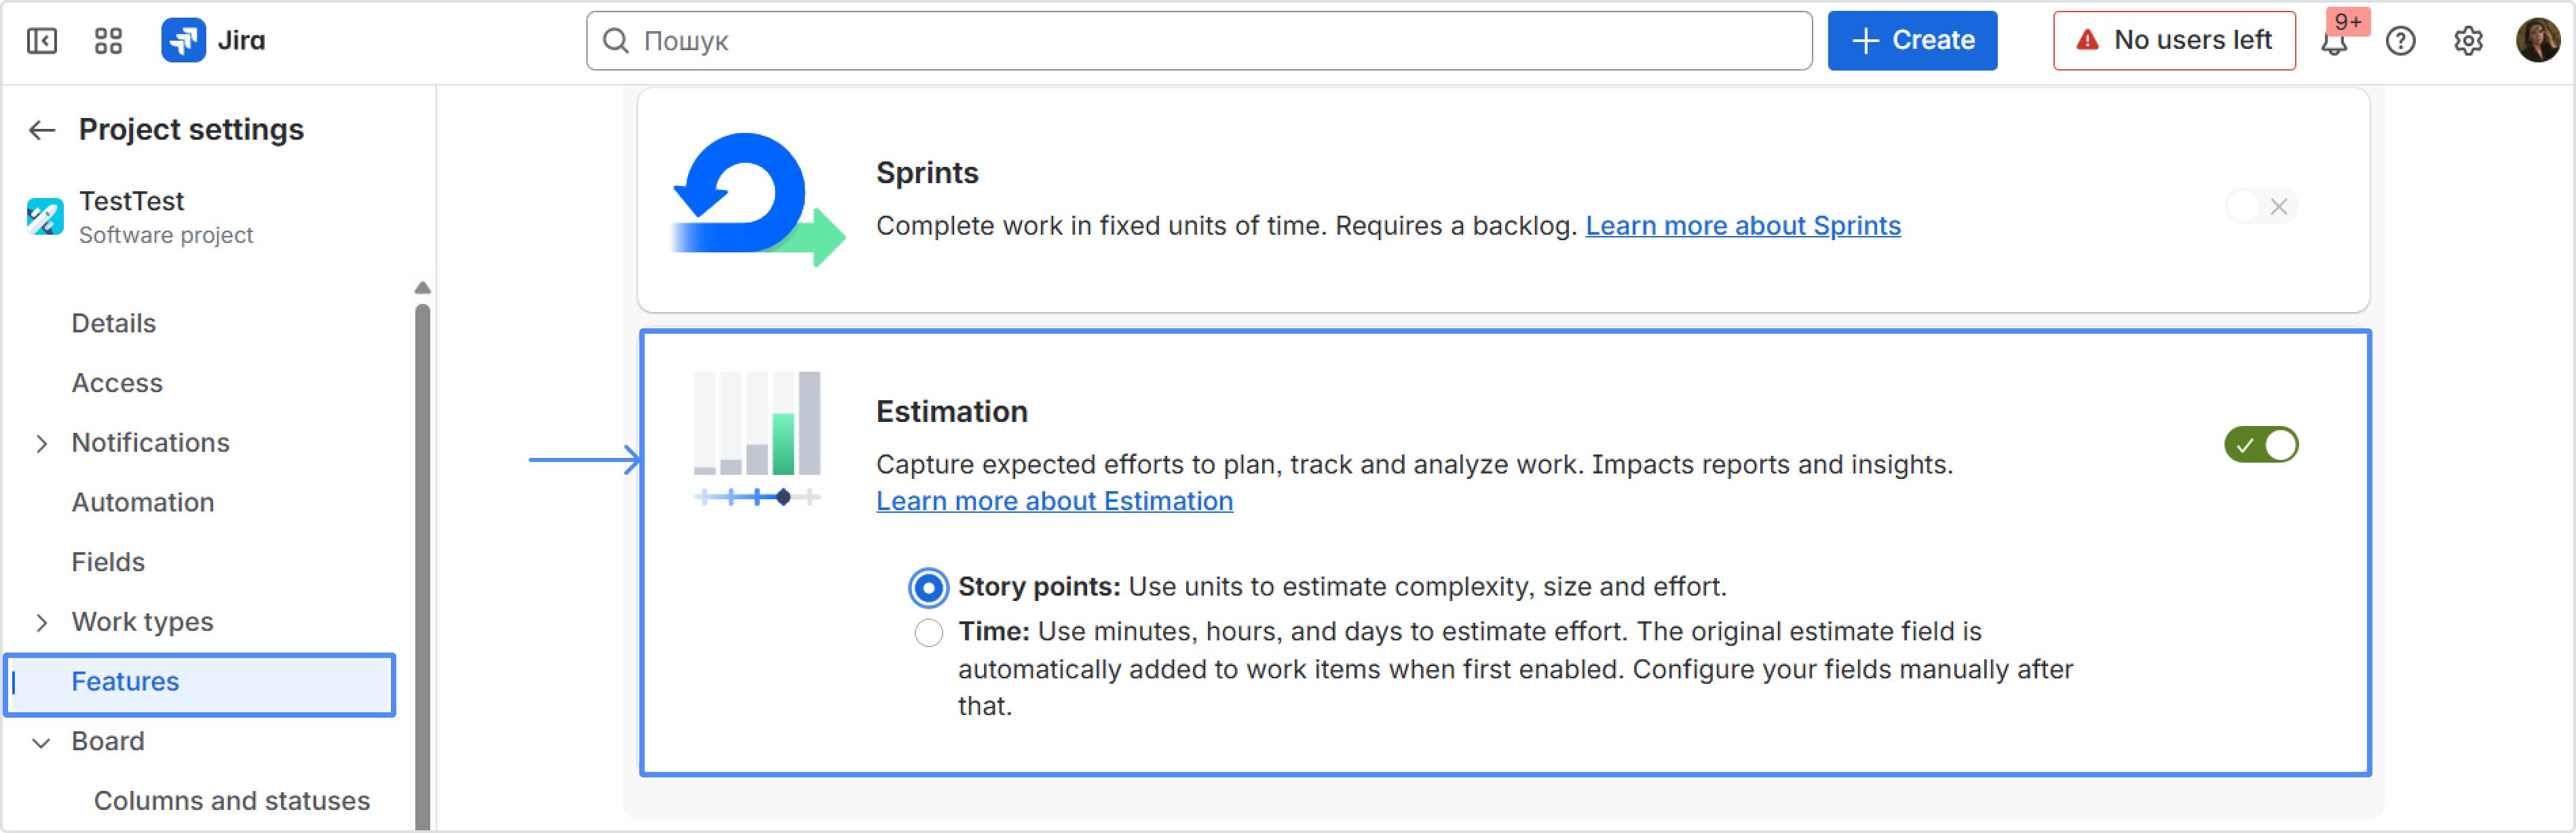Open the notifications bell

(2334, 43)
